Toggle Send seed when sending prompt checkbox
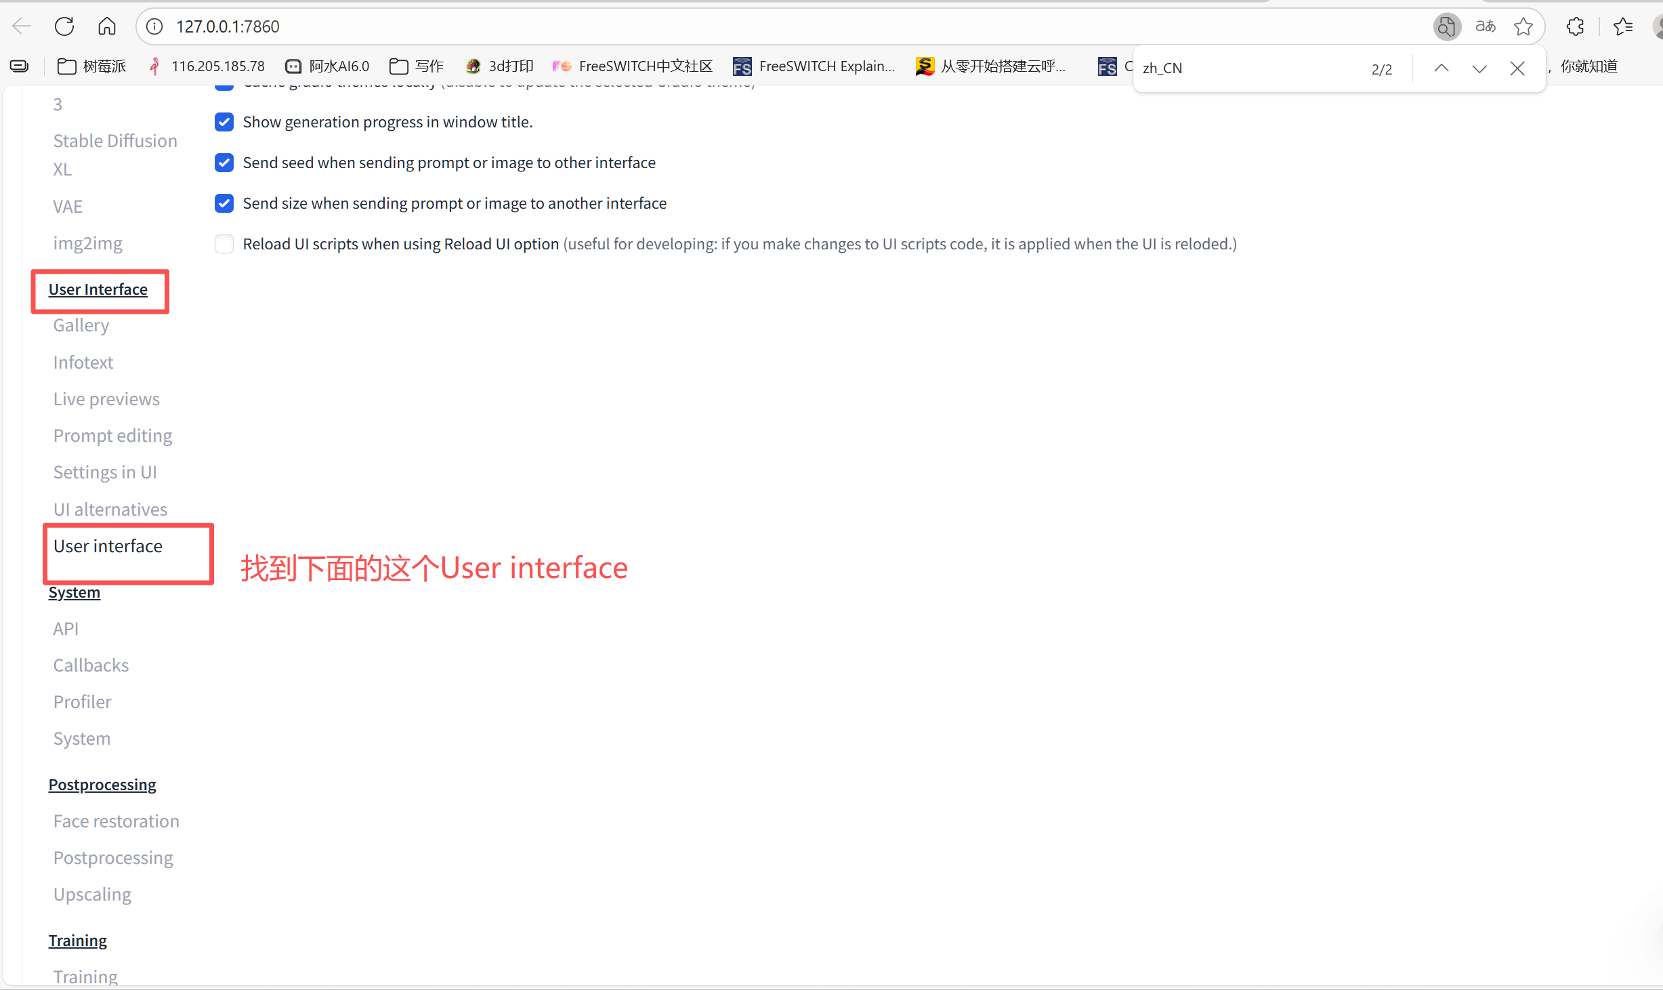Screen dimensions: 1663x990 [x=224, y=163]
